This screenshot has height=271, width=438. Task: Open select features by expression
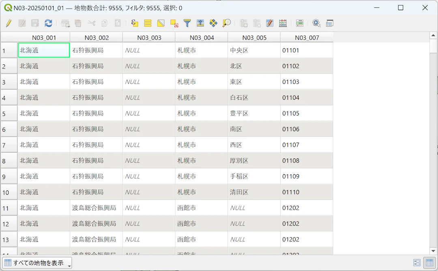click(x=135, y=23)
